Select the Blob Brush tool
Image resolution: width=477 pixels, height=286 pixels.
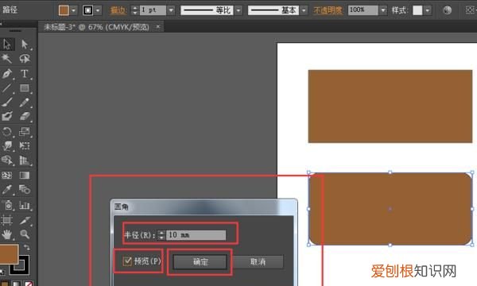[x=6, y=117]
